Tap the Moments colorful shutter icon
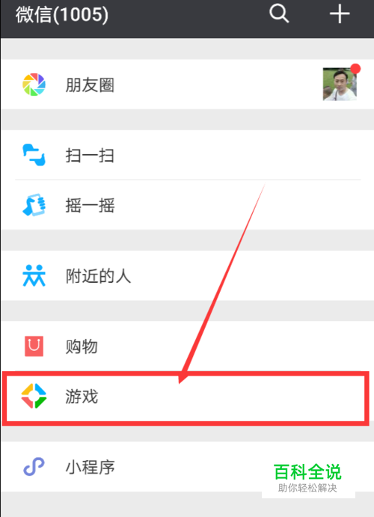374x517 pixels. (x=34, y=85)
